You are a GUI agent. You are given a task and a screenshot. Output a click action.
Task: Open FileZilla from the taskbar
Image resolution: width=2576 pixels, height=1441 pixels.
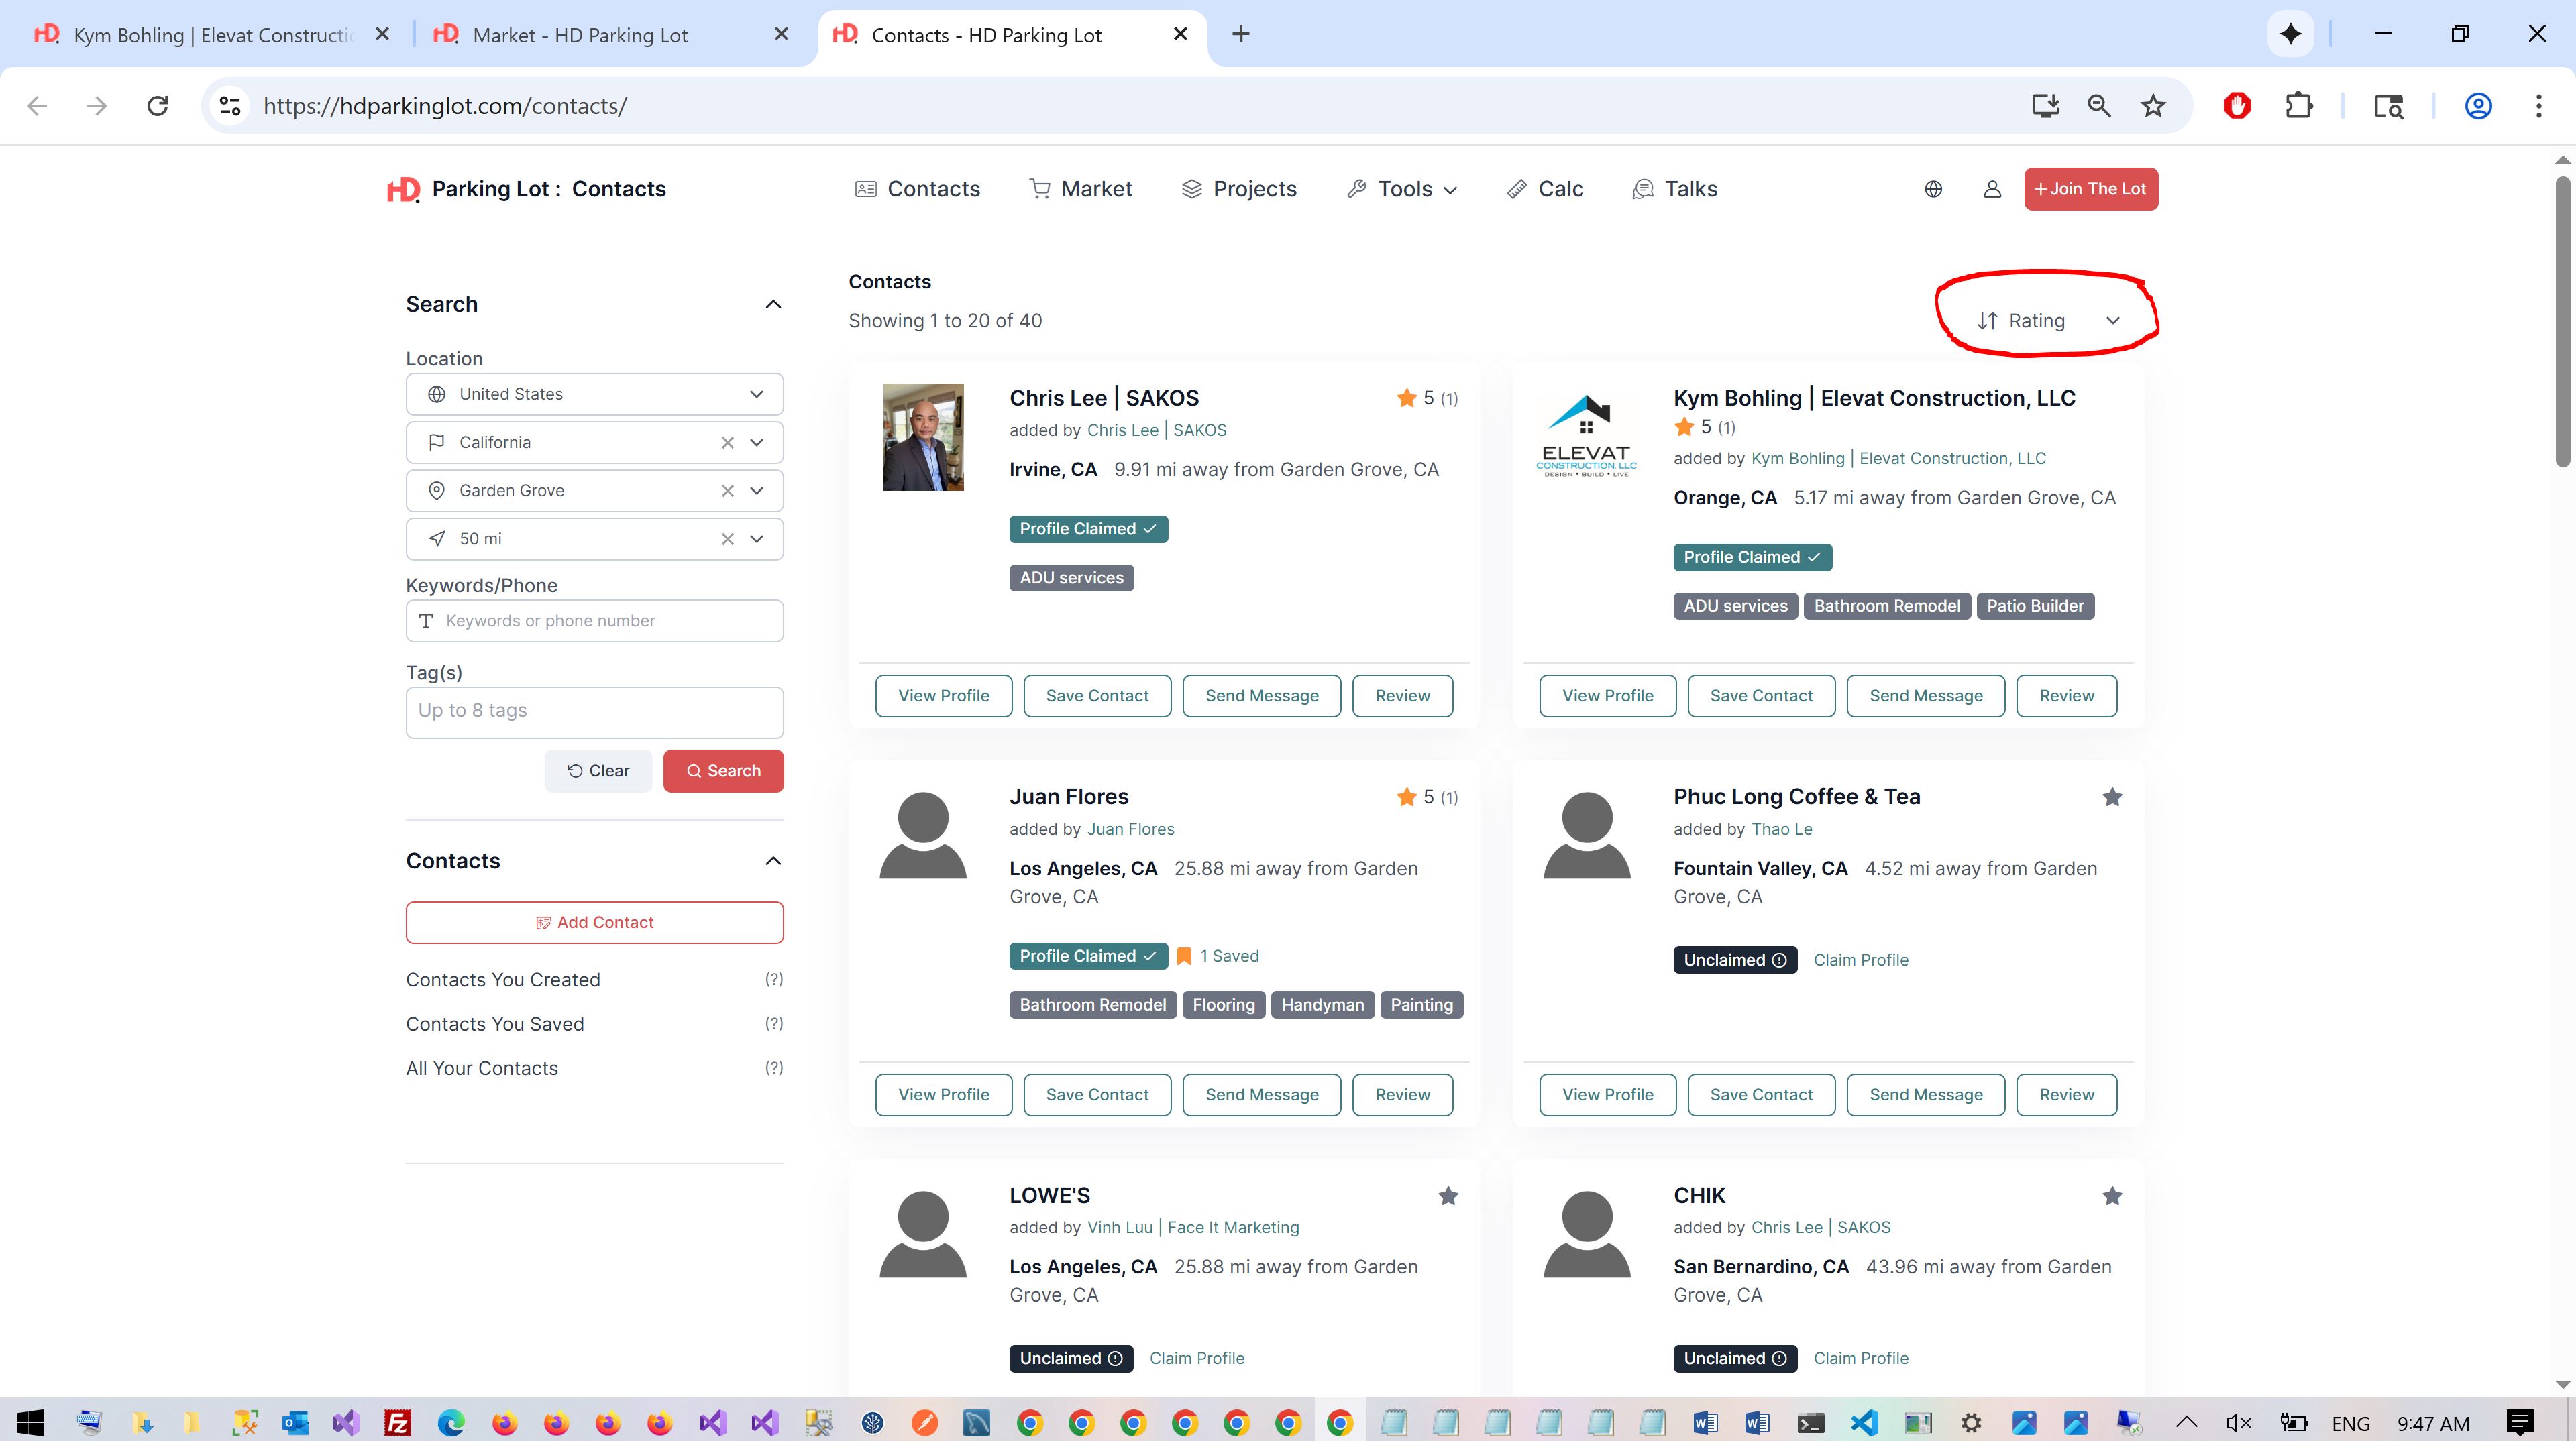[397, 1422]
